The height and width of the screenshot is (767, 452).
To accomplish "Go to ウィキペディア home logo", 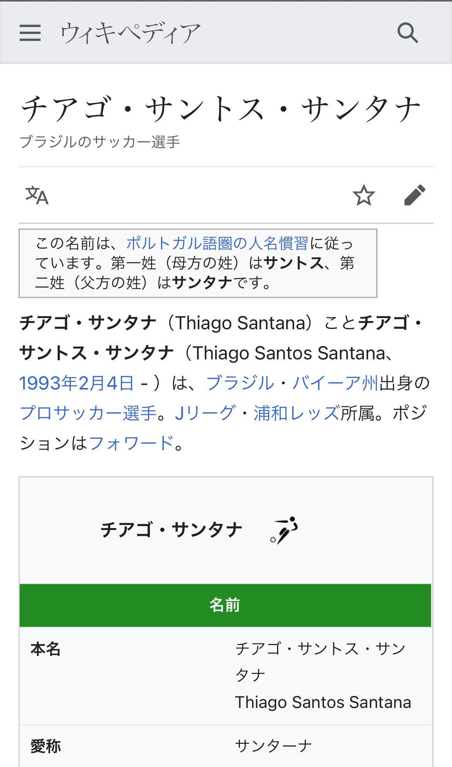I will point(130,33).
